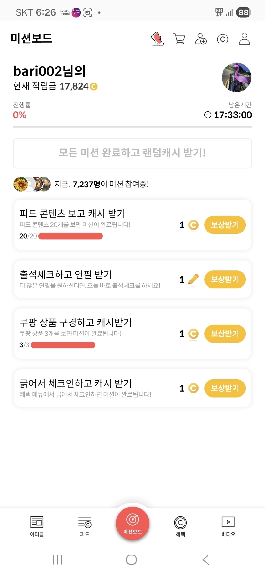Screen dimensions: 265x575
Task: Open the user profile icon
Action: point(244,39)
